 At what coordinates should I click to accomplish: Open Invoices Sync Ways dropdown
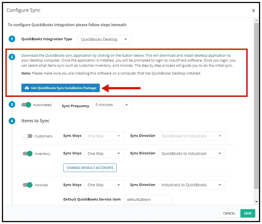pos(104,185)
